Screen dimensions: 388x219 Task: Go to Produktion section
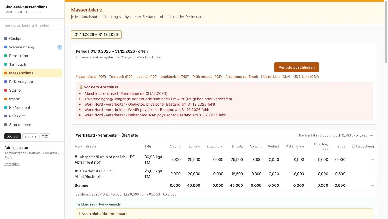click(32, 56)
